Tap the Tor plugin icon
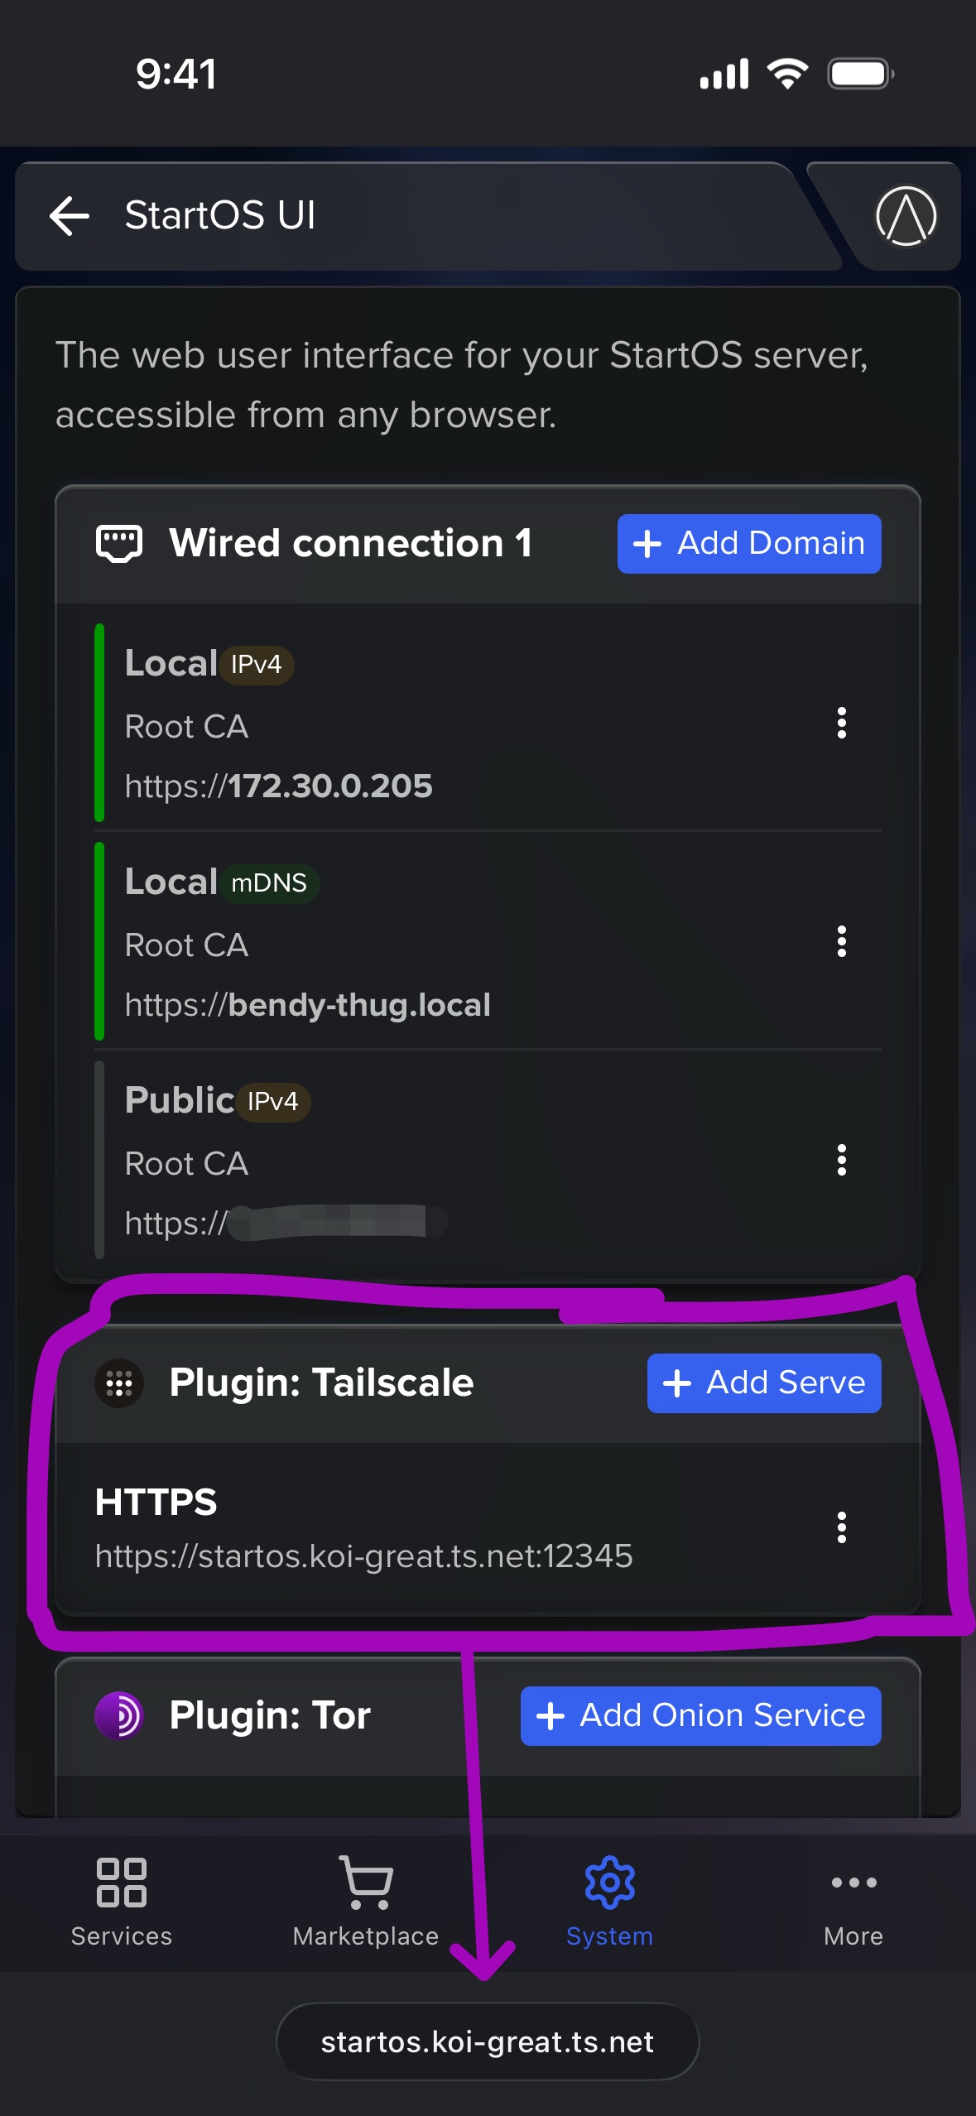976x2116 pixels. tap(119, 1715)
